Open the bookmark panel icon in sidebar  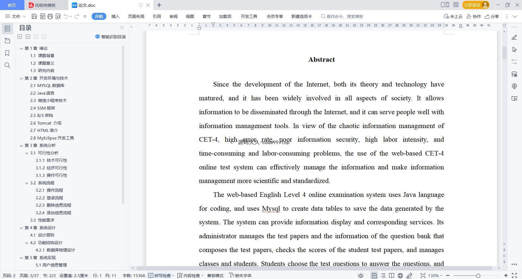7,53
